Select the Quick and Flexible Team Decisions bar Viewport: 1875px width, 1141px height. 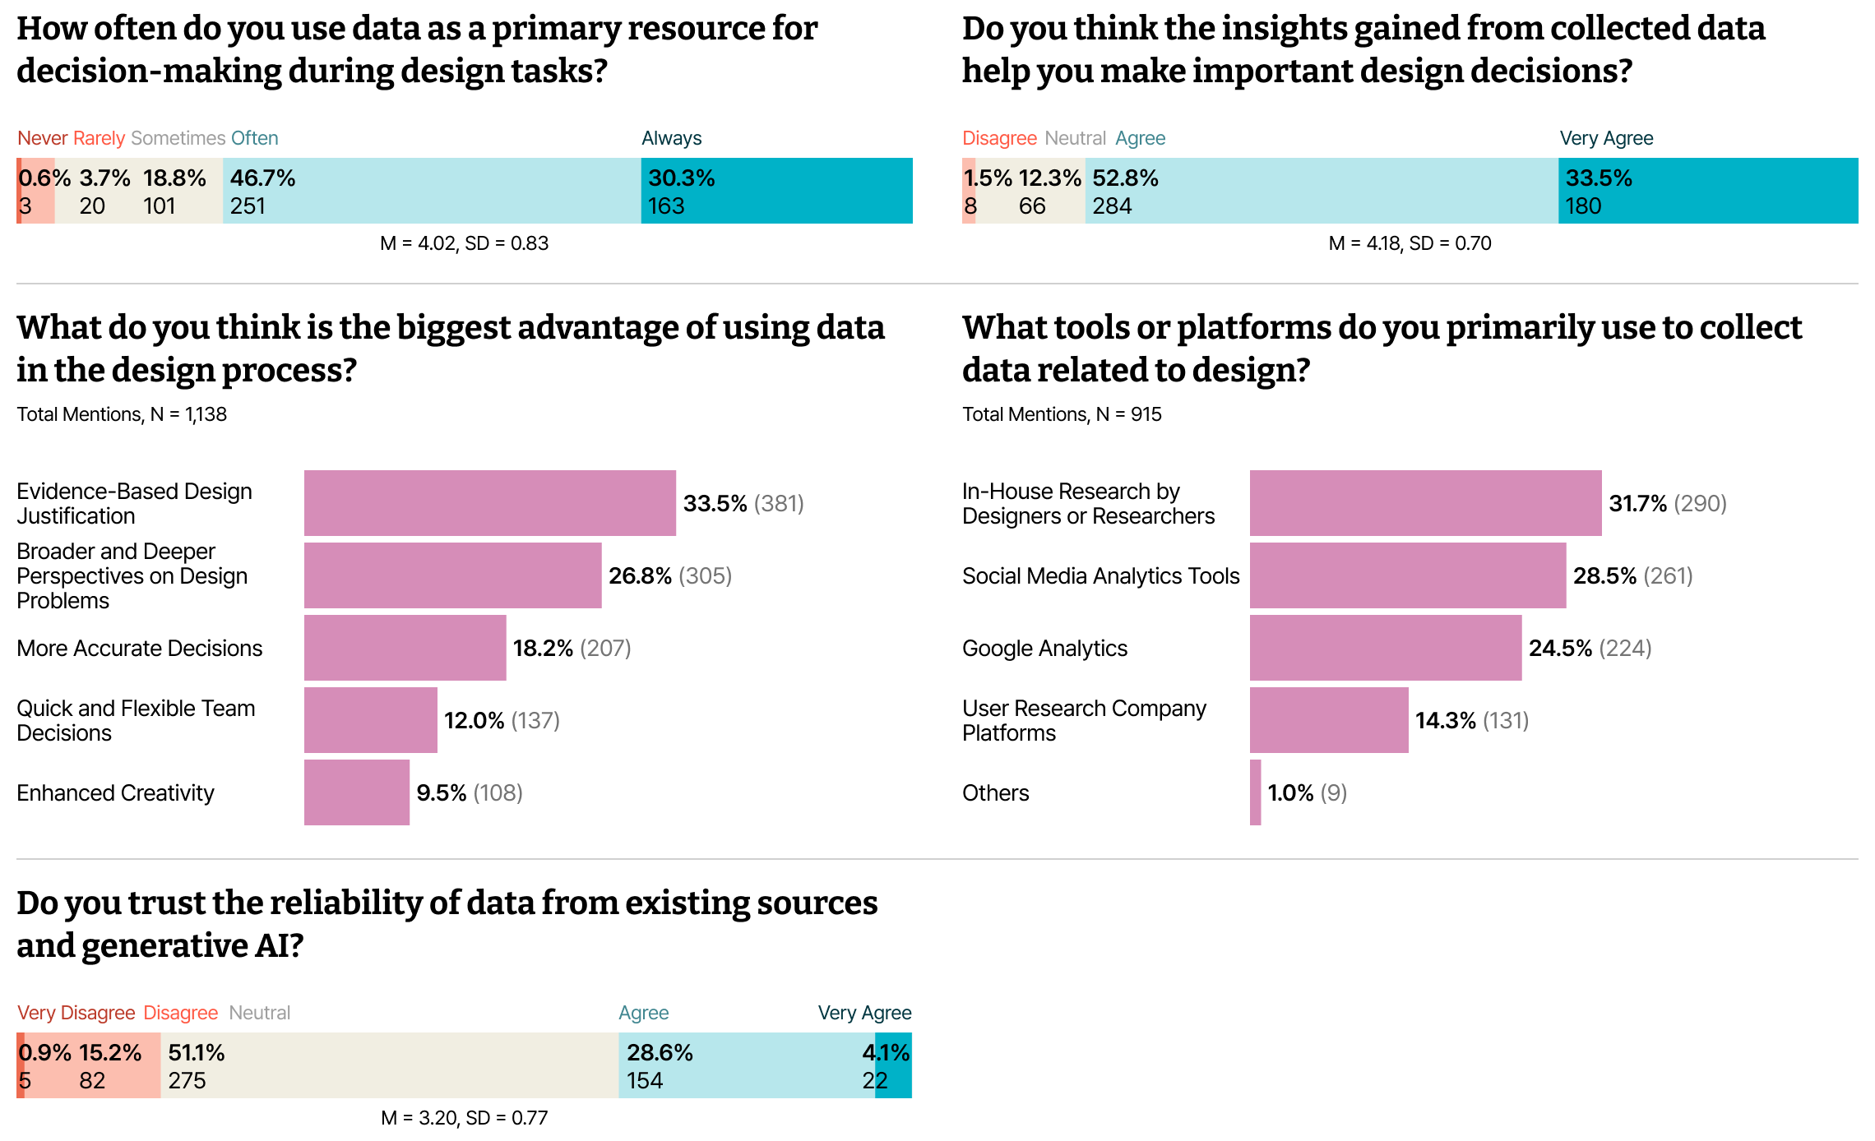371,720
